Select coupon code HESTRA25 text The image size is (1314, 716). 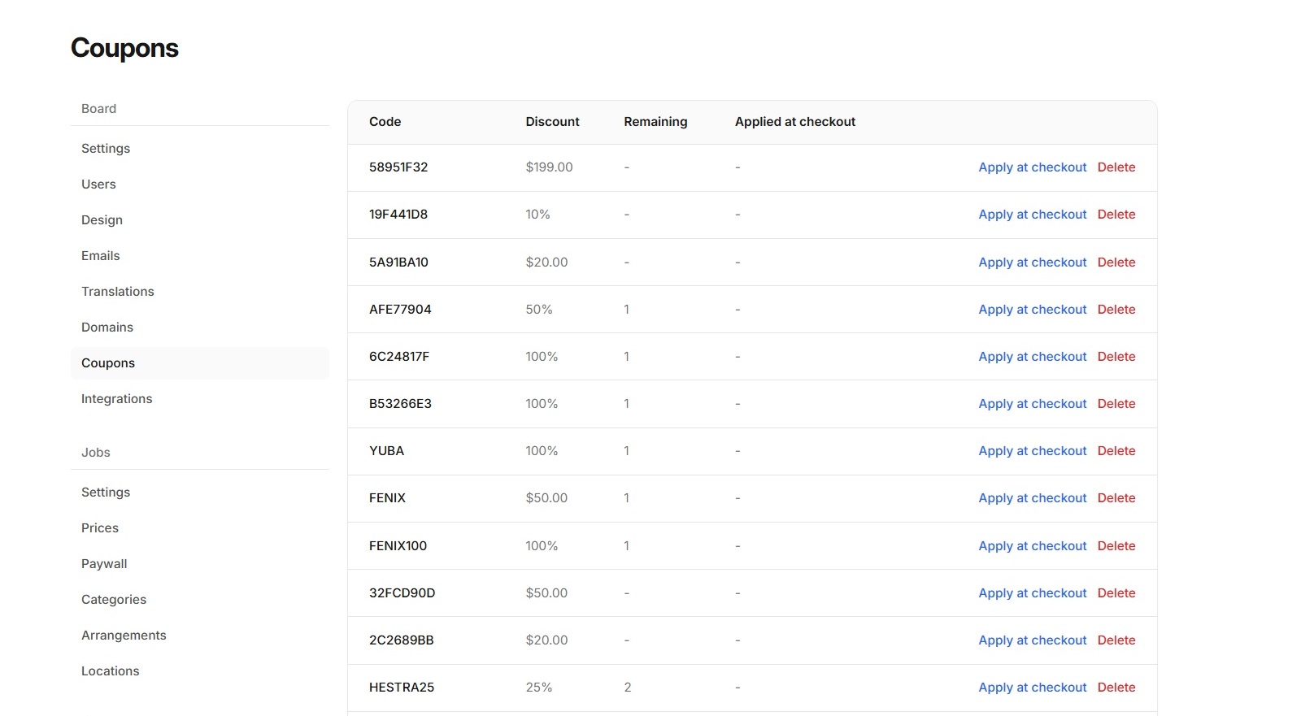402,688
